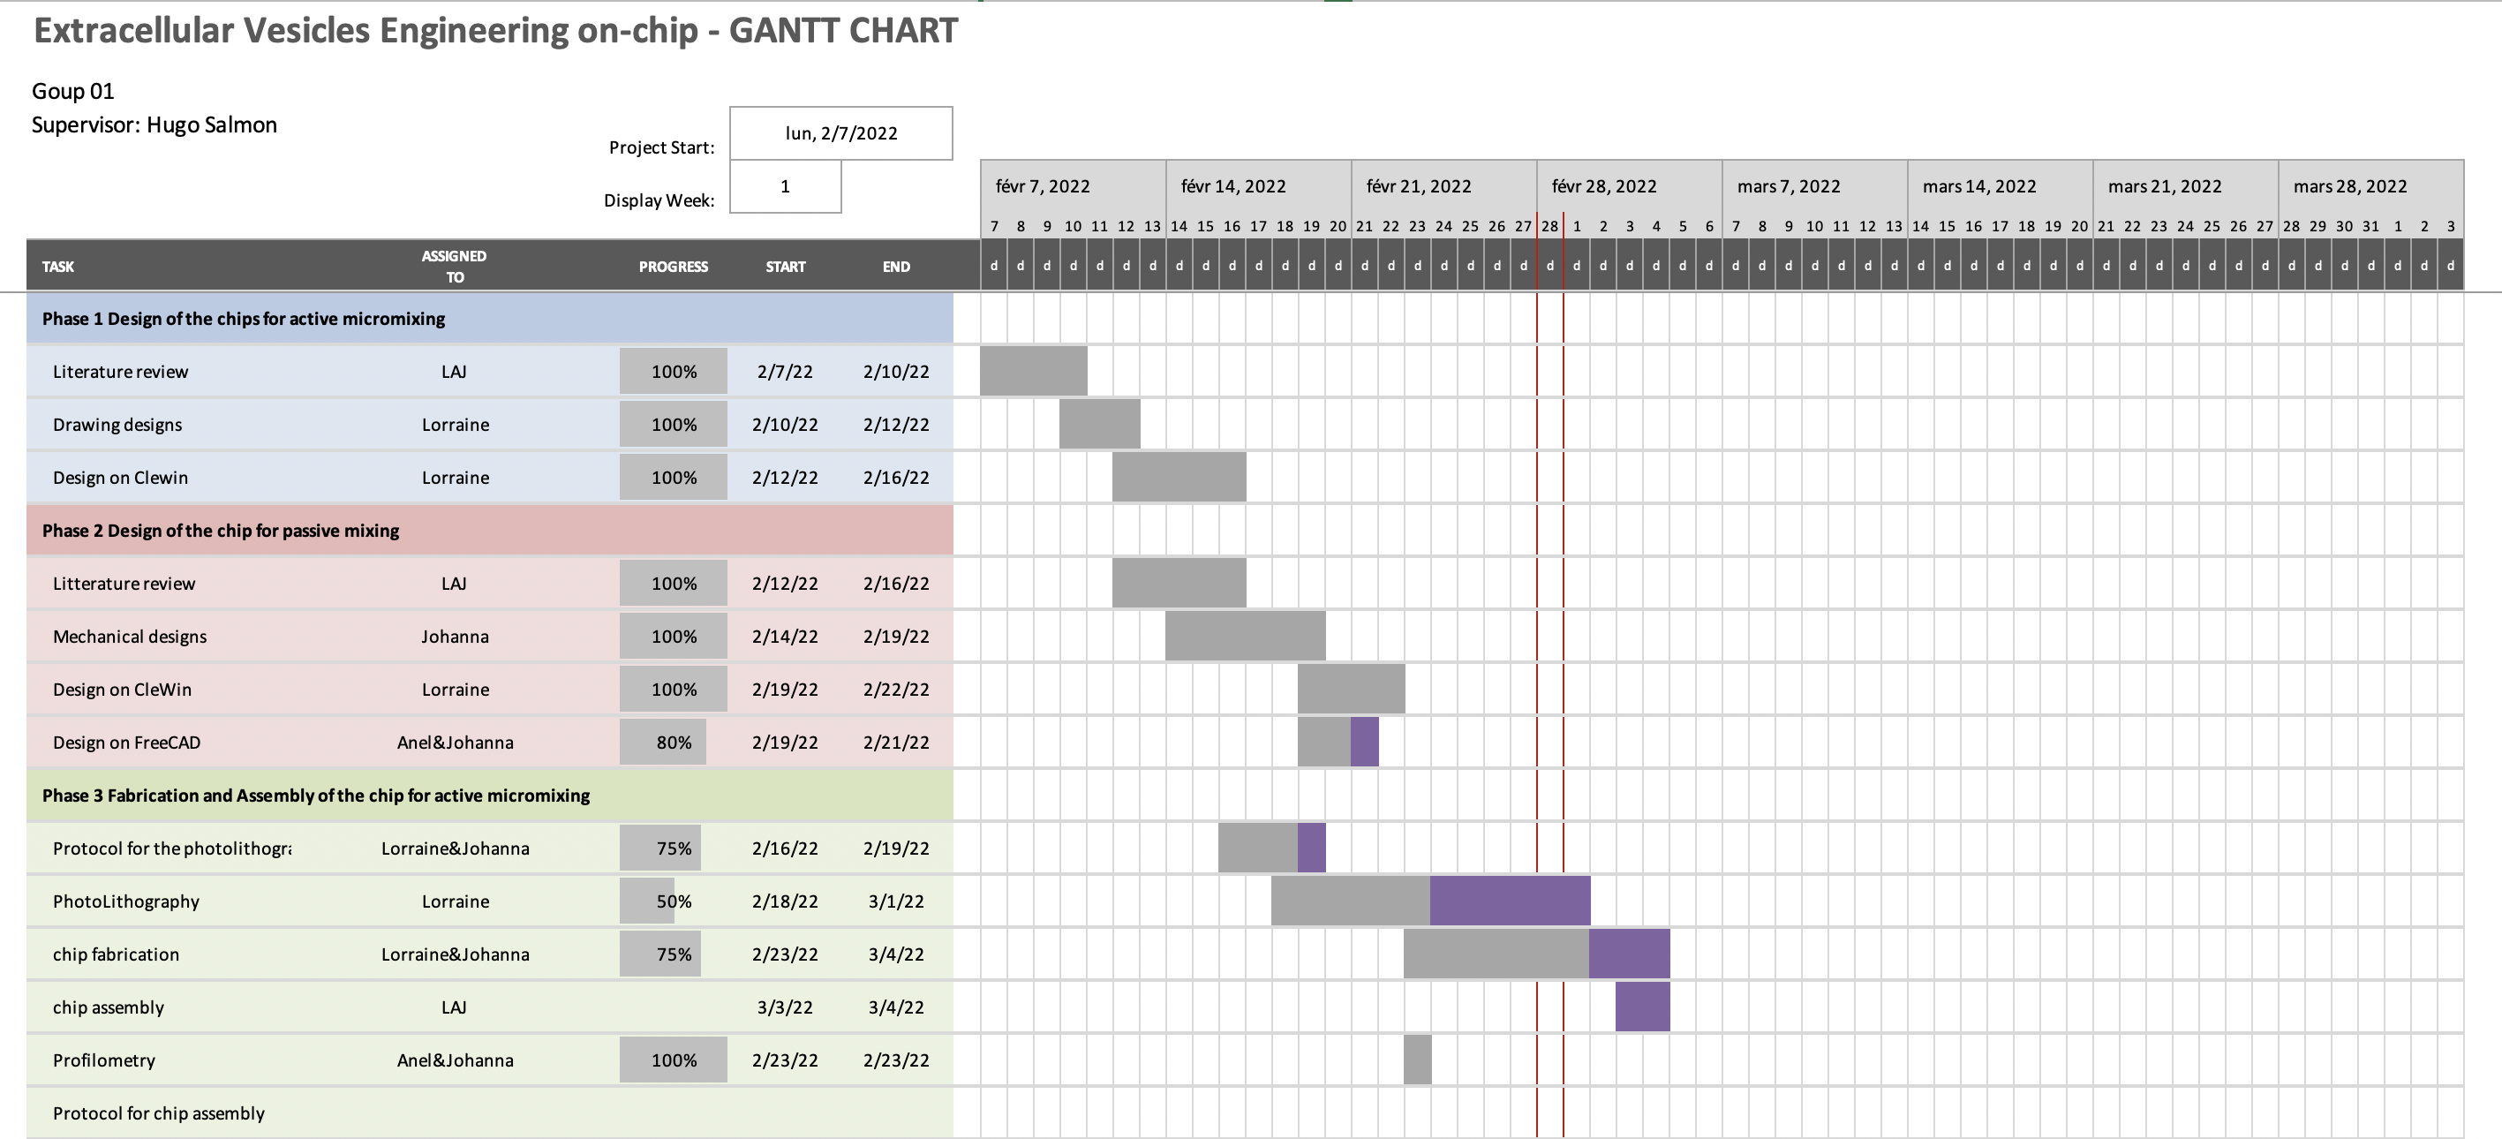The width and height of the screenshot is (2502, 1139).
Task: Click the small gray Profilometry Gantt bar
Action: (1417, 1060)
